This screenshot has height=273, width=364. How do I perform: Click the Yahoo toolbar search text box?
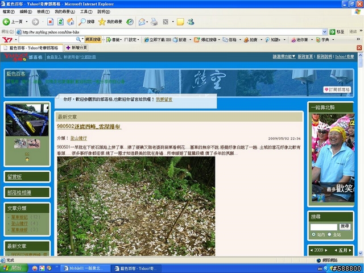click(x=47, y=39)
